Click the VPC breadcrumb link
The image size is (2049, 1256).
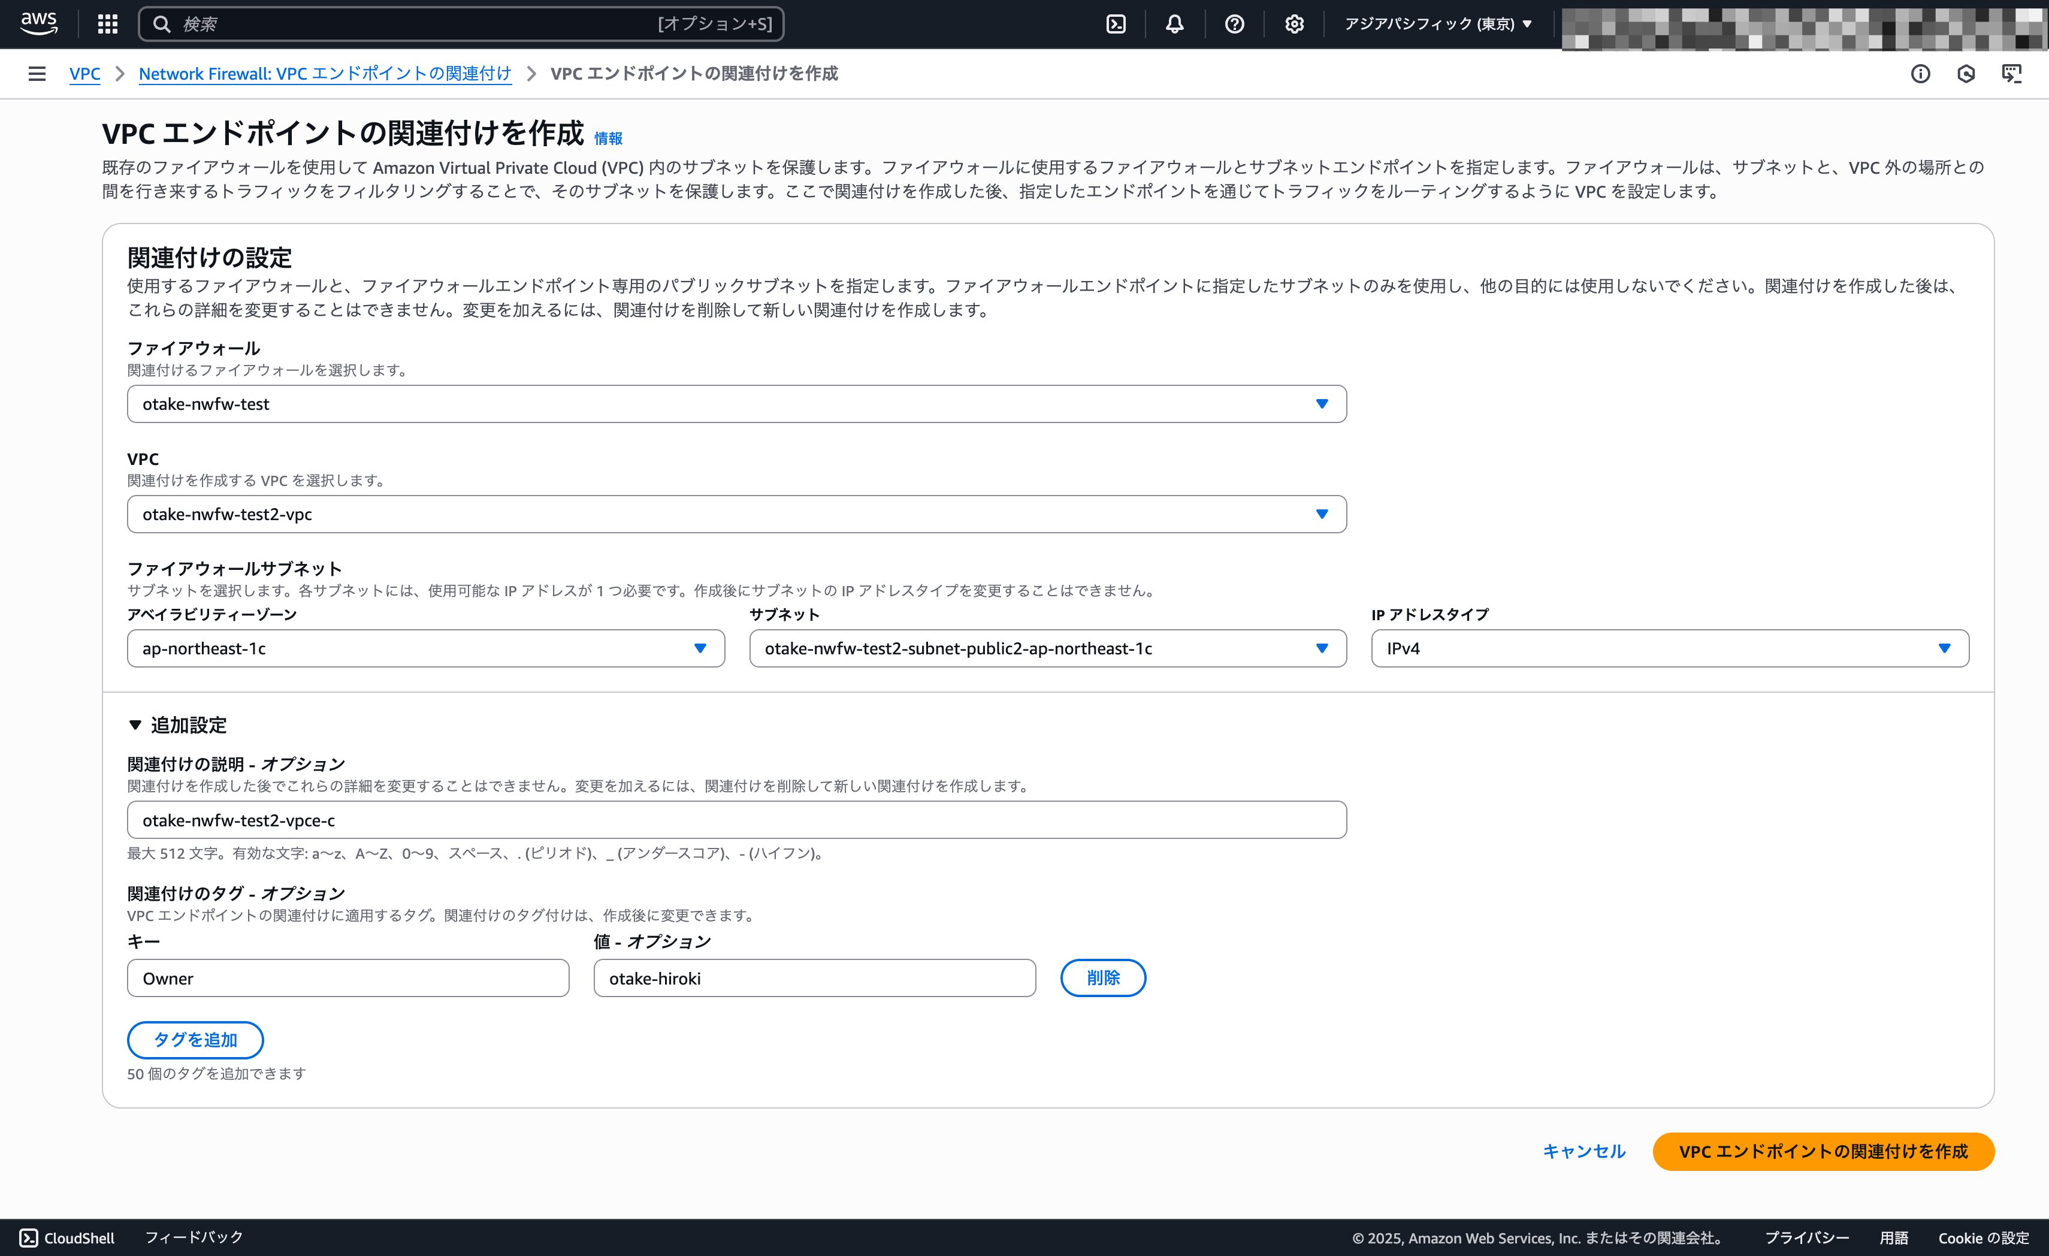point(85,73)
